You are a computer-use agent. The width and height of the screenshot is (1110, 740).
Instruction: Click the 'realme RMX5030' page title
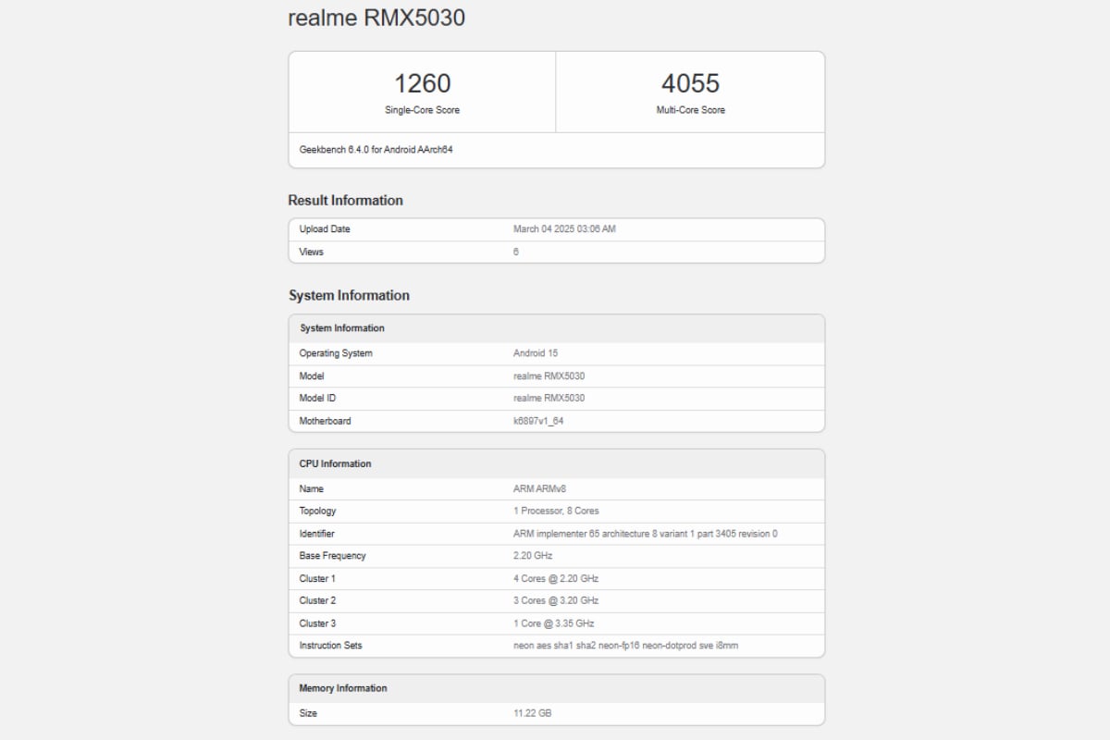tap(376, 18)
